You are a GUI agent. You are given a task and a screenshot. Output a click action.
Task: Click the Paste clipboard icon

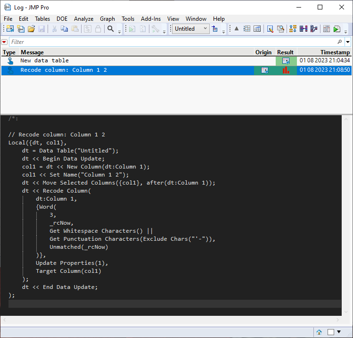(75, 29)
